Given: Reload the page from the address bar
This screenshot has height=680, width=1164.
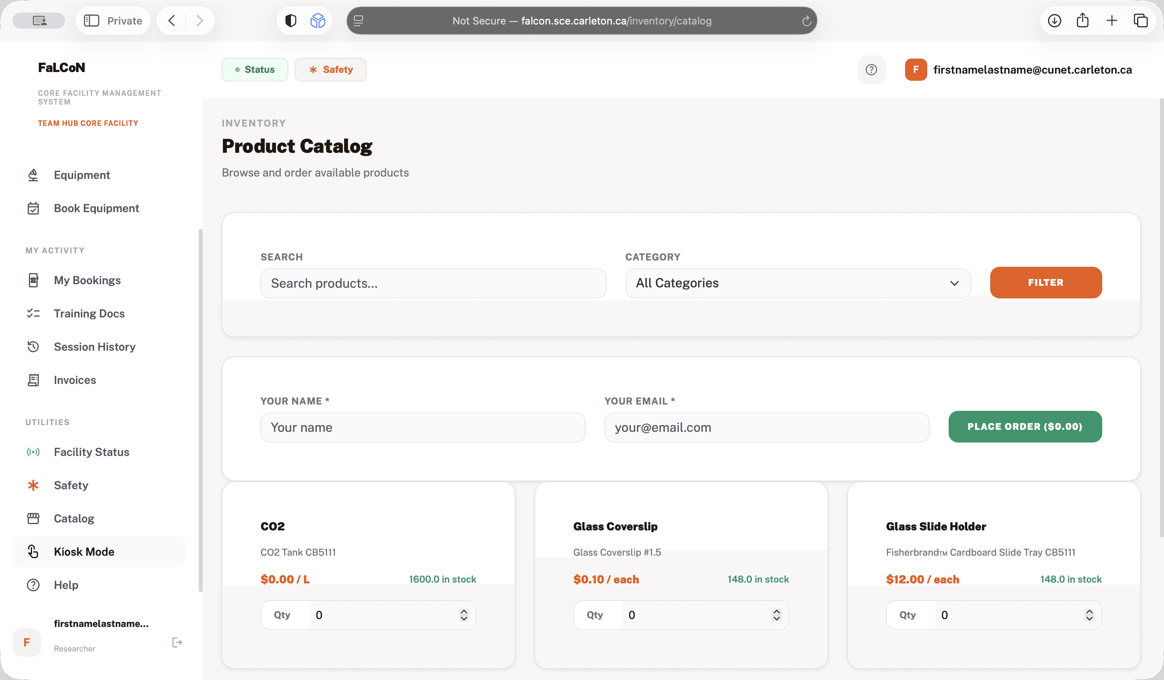Looking at the screenshot, I should coord(806,21).
